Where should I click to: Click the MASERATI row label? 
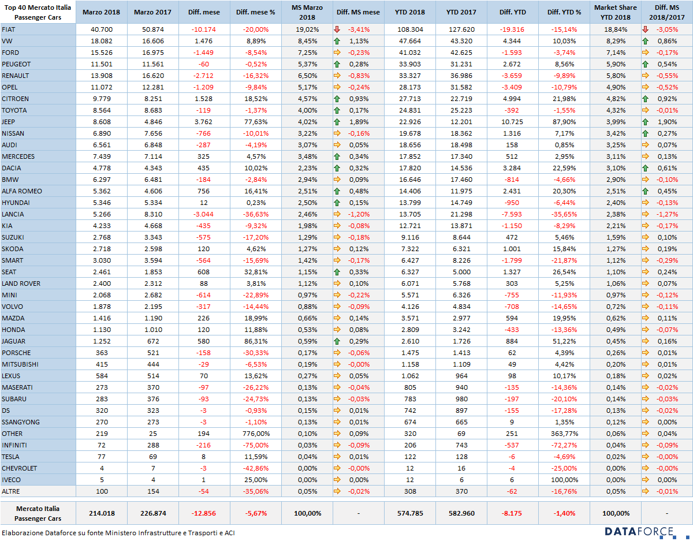tap(38, 387)
